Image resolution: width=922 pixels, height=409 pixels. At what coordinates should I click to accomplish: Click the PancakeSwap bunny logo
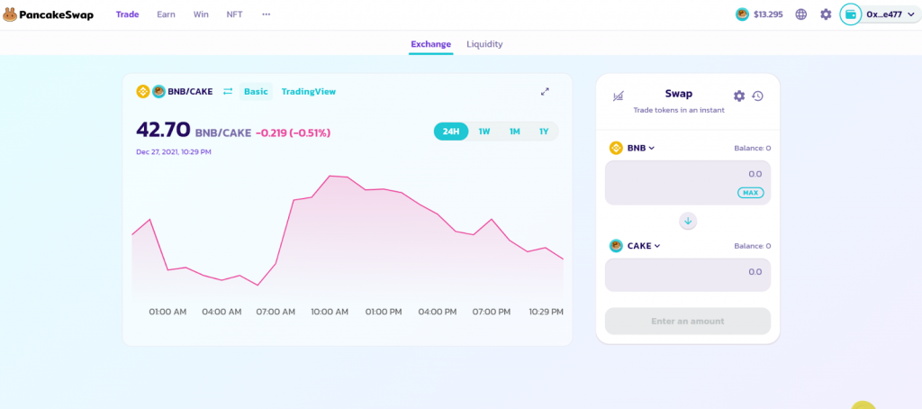(10, 14)
